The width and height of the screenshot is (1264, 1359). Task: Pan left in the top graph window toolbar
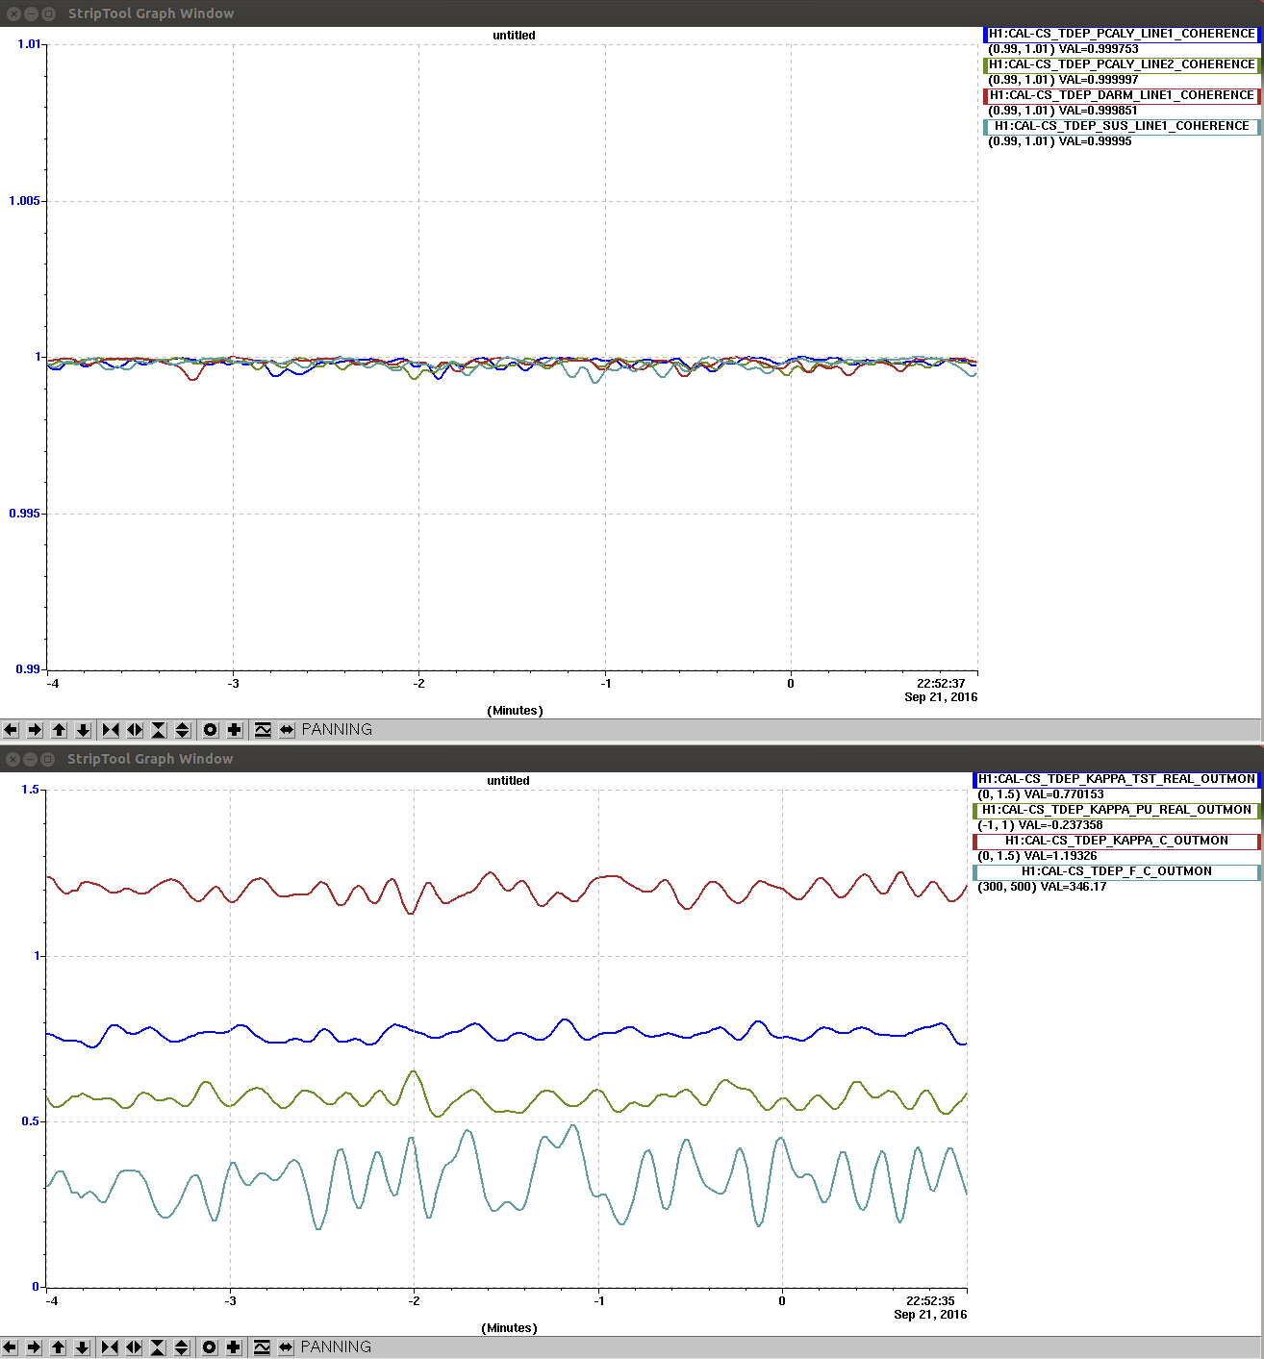[x=12, y=730]
